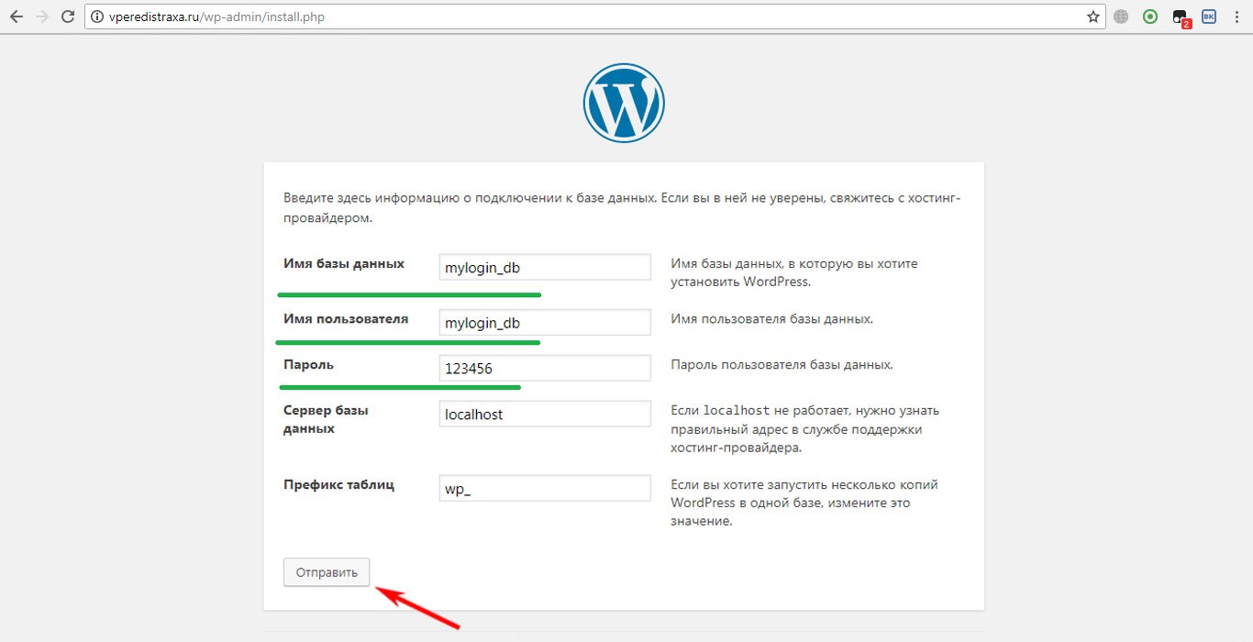Click hint "запустить несколько копий WordPress"

click(x=804, y=493)
